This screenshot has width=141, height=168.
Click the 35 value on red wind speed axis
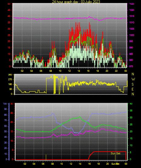(9, 22)
